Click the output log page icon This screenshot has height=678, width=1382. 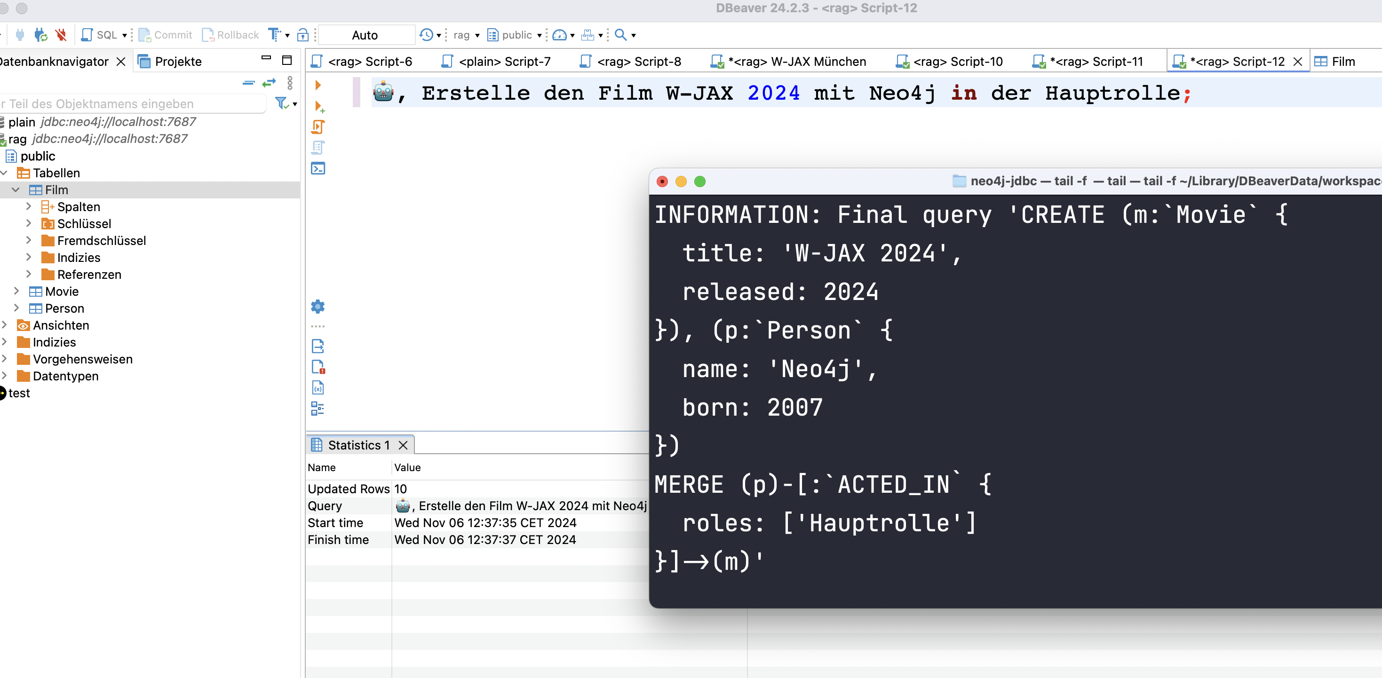point(318,346)
